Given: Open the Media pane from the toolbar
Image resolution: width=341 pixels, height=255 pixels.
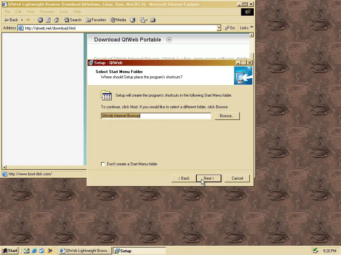Looking at the screenshot, I should (x=118, y=20).
